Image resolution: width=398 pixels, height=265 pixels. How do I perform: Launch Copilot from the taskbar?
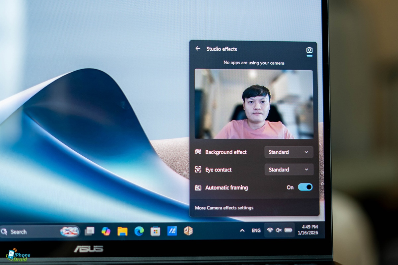pos(106,231)
